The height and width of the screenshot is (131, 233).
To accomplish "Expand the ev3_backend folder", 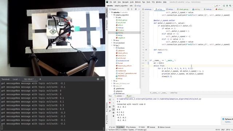I will pyautogui.click(x=112, y=43).
